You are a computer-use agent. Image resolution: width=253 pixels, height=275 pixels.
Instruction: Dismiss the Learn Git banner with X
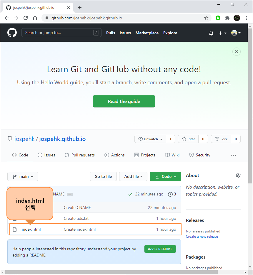[237, 52]
